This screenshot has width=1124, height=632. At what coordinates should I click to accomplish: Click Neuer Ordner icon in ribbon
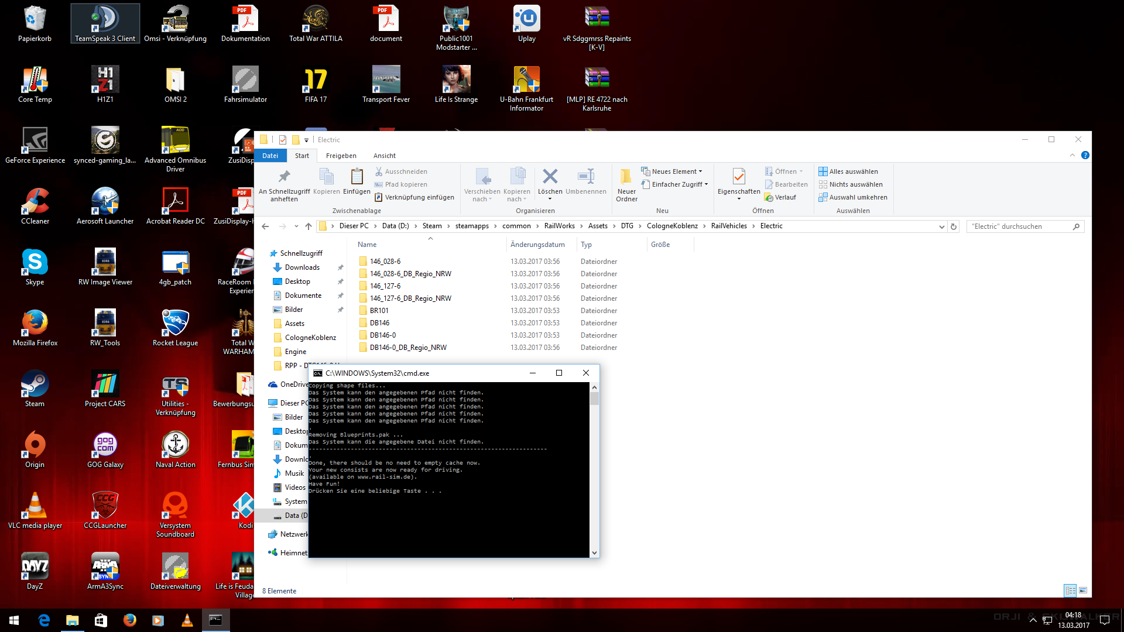tap(626, 177)
